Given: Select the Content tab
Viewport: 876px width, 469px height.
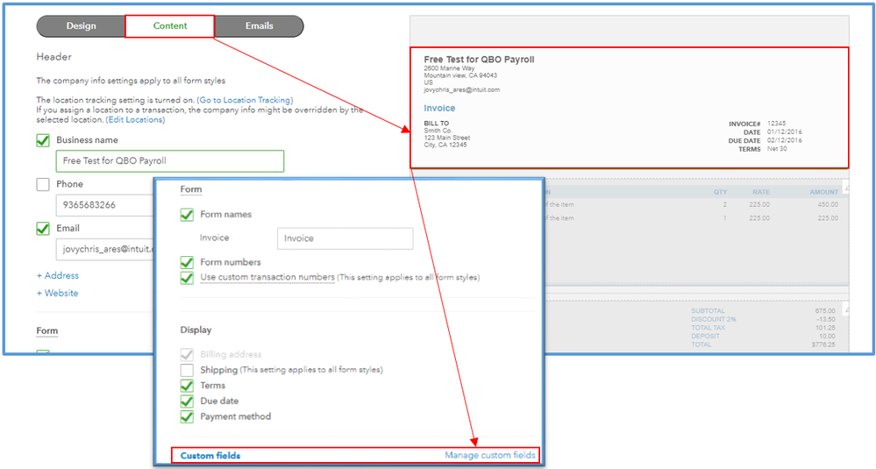Looking at the screenshot, I should [170, 26].
